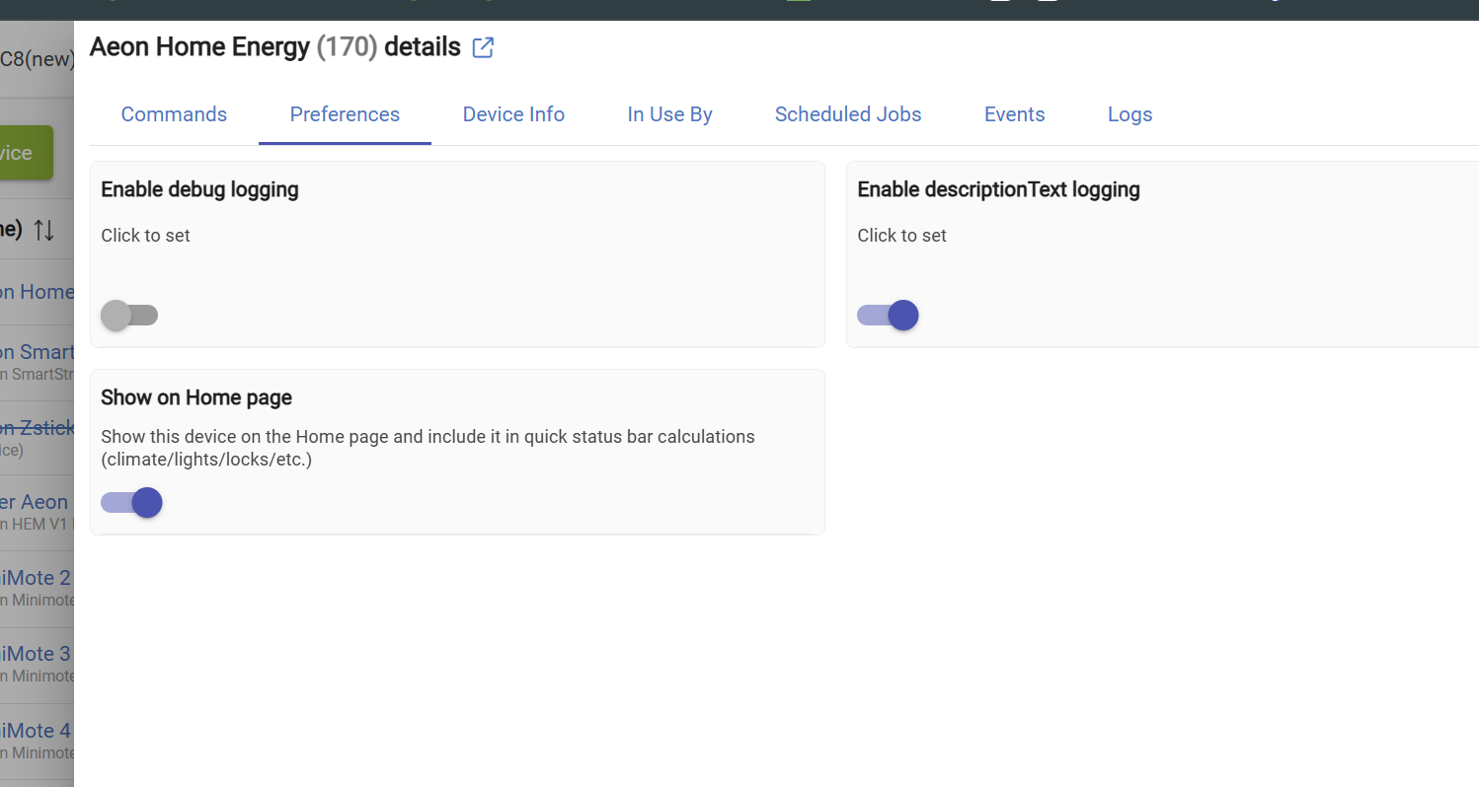The height and width of the screenshot is (787, 1479).
Task: Open the Device Info tab
Action: pos(513,114)
